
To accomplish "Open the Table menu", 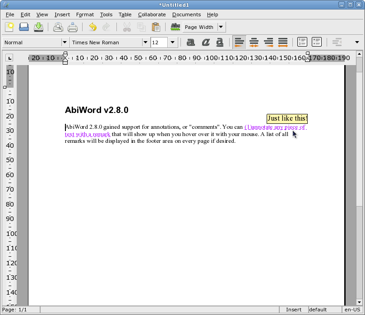I will (x=125, y=14).
